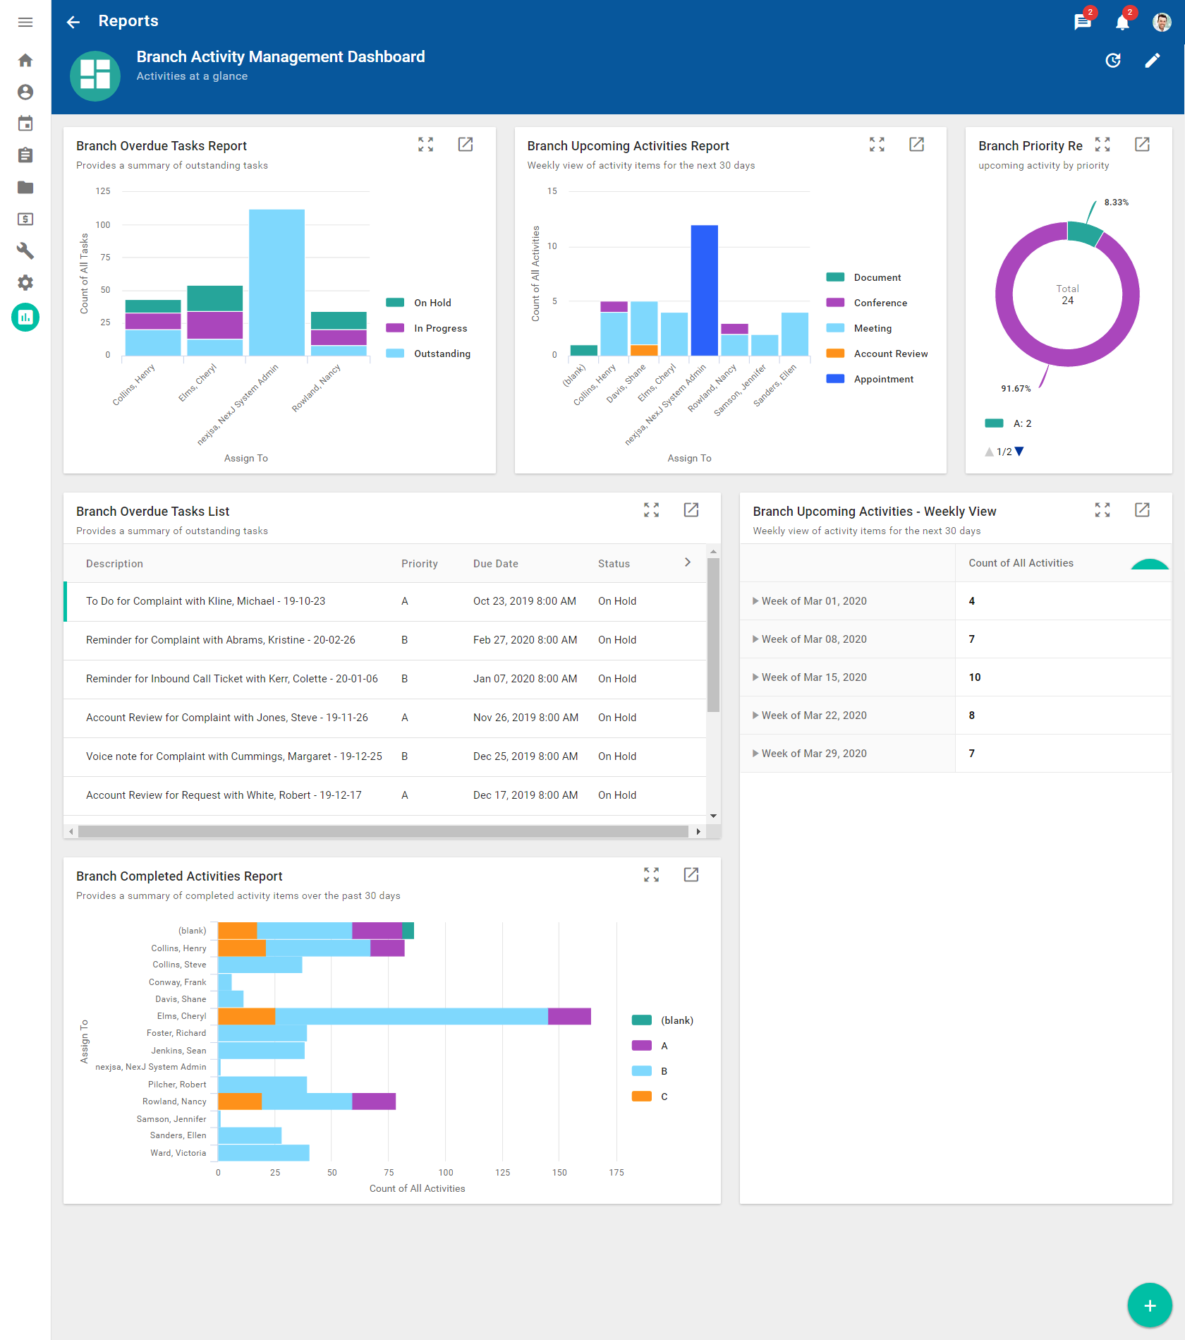Screen dimensions: 1185x1340
Task: Refresh the dashboard using the reload icon
Action: (x=1113, y=60)
